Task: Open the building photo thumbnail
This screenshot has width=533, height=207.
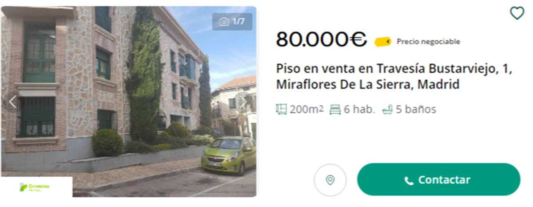Action: (128, 102)
